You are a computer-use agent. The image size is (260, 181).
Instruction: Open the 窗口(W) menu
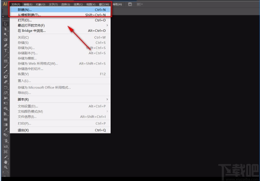point(104,4)
